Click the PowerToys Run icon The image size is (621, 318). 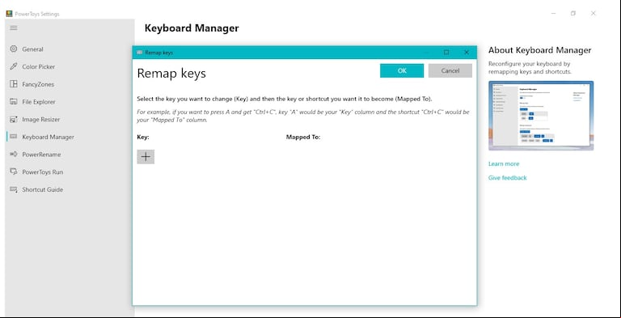click(x=14, y=172)
